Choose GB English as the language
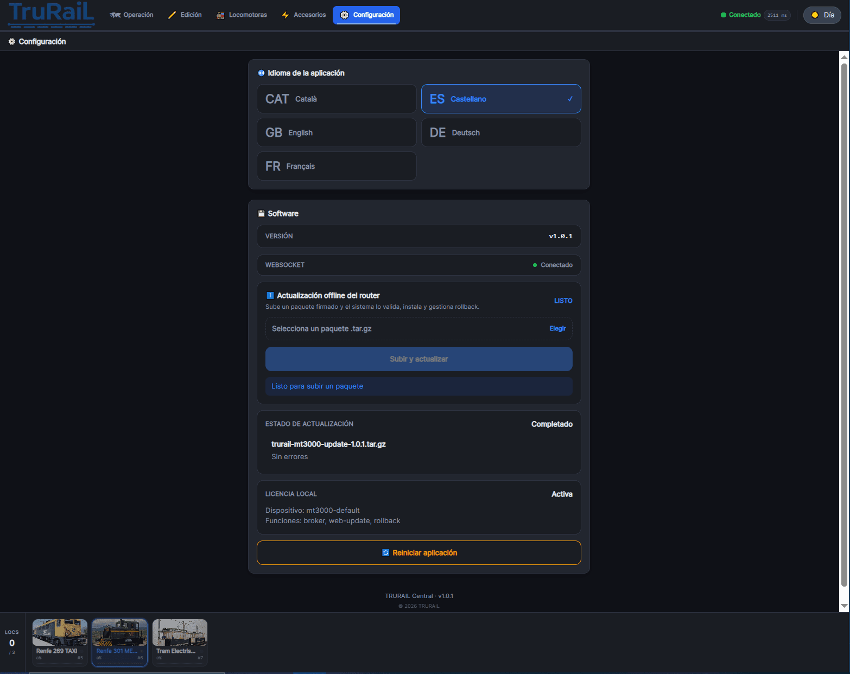 [337, 132]
